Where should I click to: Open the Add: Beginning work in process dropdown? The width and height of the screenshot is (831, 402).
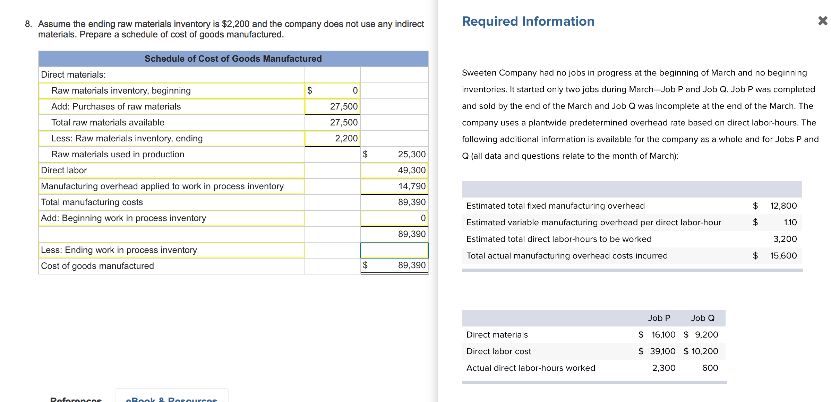pos(171,218)
